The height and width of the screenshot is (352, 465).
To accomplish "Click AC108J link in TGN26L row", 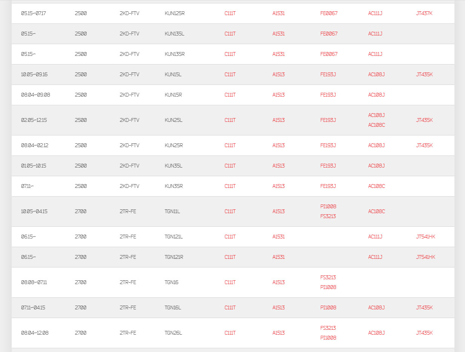I will point(376,333).
